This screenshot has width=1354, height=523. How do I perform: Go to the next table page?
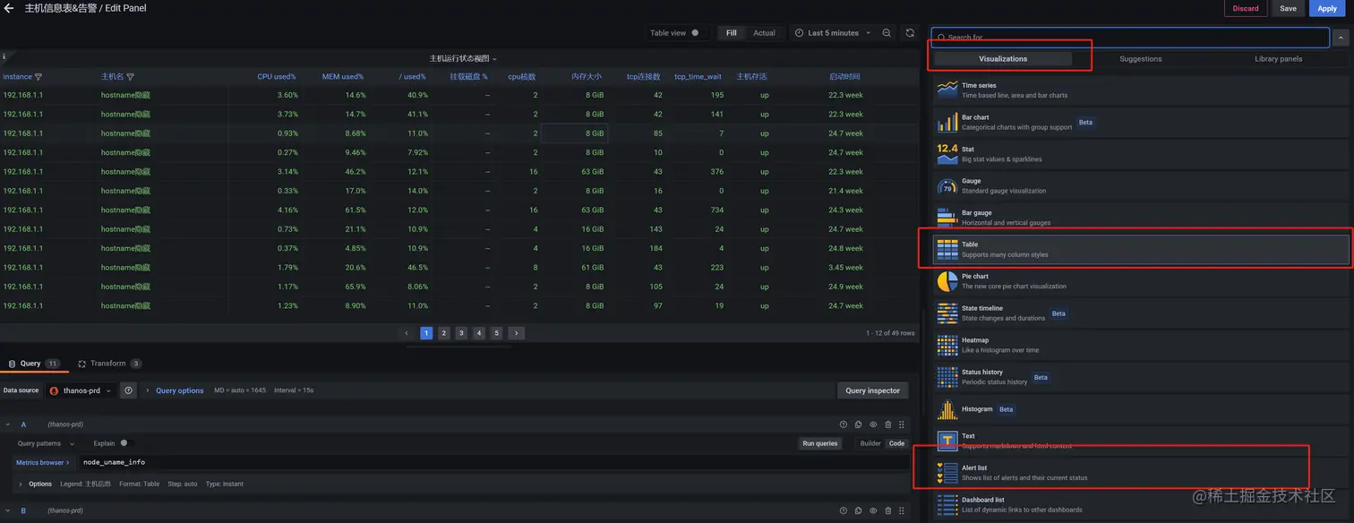516,333
